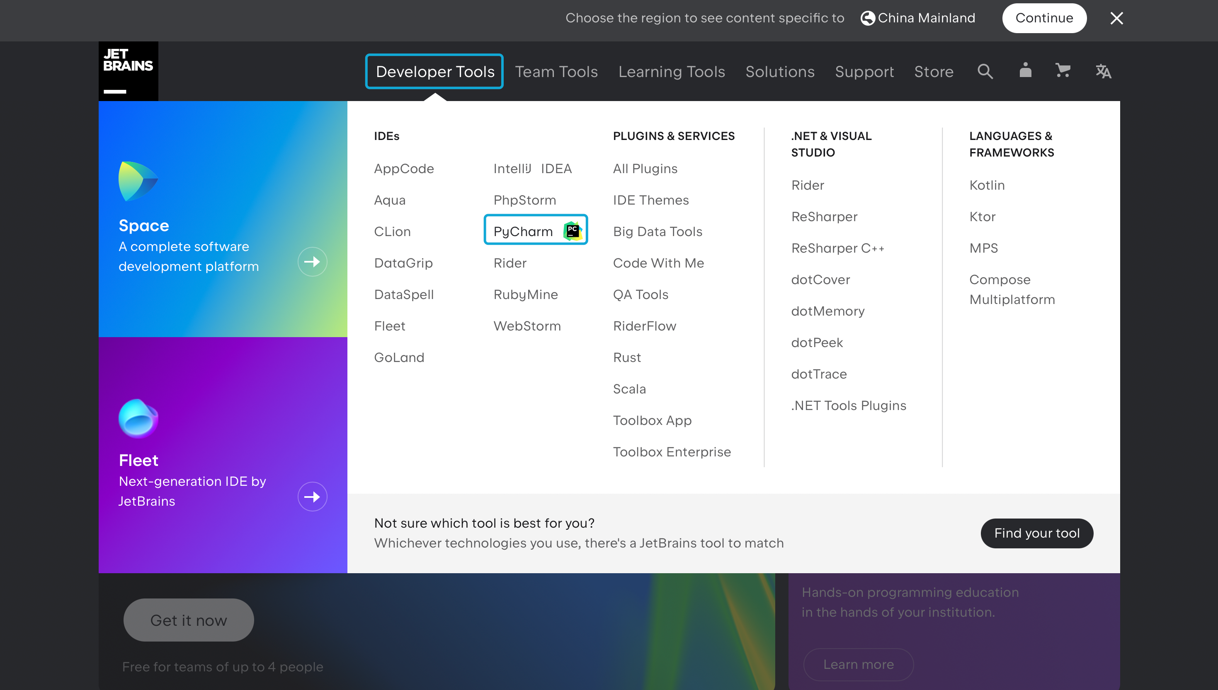Open dotCover link
Image resolution: width=1218 pixels, height=690 pixels.
pos(820,280)
